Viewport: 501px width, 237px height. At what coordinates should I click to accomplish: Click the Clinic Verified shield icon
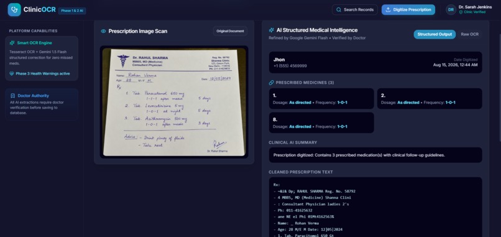461,12
